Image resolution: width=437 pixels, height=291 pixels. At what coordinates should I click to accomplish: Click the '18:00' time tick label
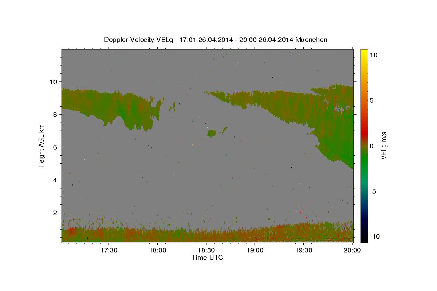pyautogui.click(x=157, y=250)
